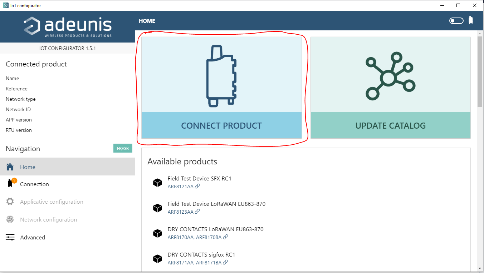Image resolution: width=484 pixels, height=273 pixels.
Task: Open Advanced in the navigation menu
Action: [x=68, y=237]
